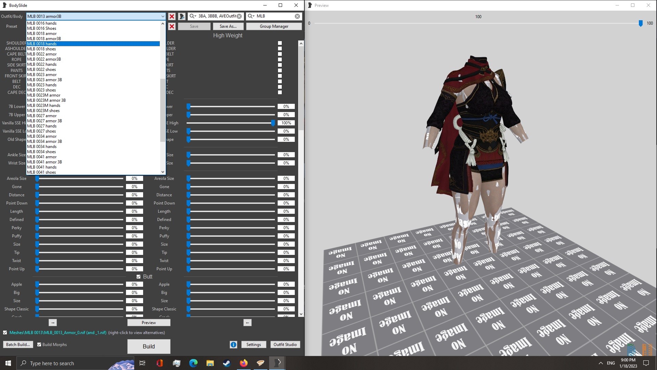Click the edit-outfit icon beside the search fields

(181, 16)
